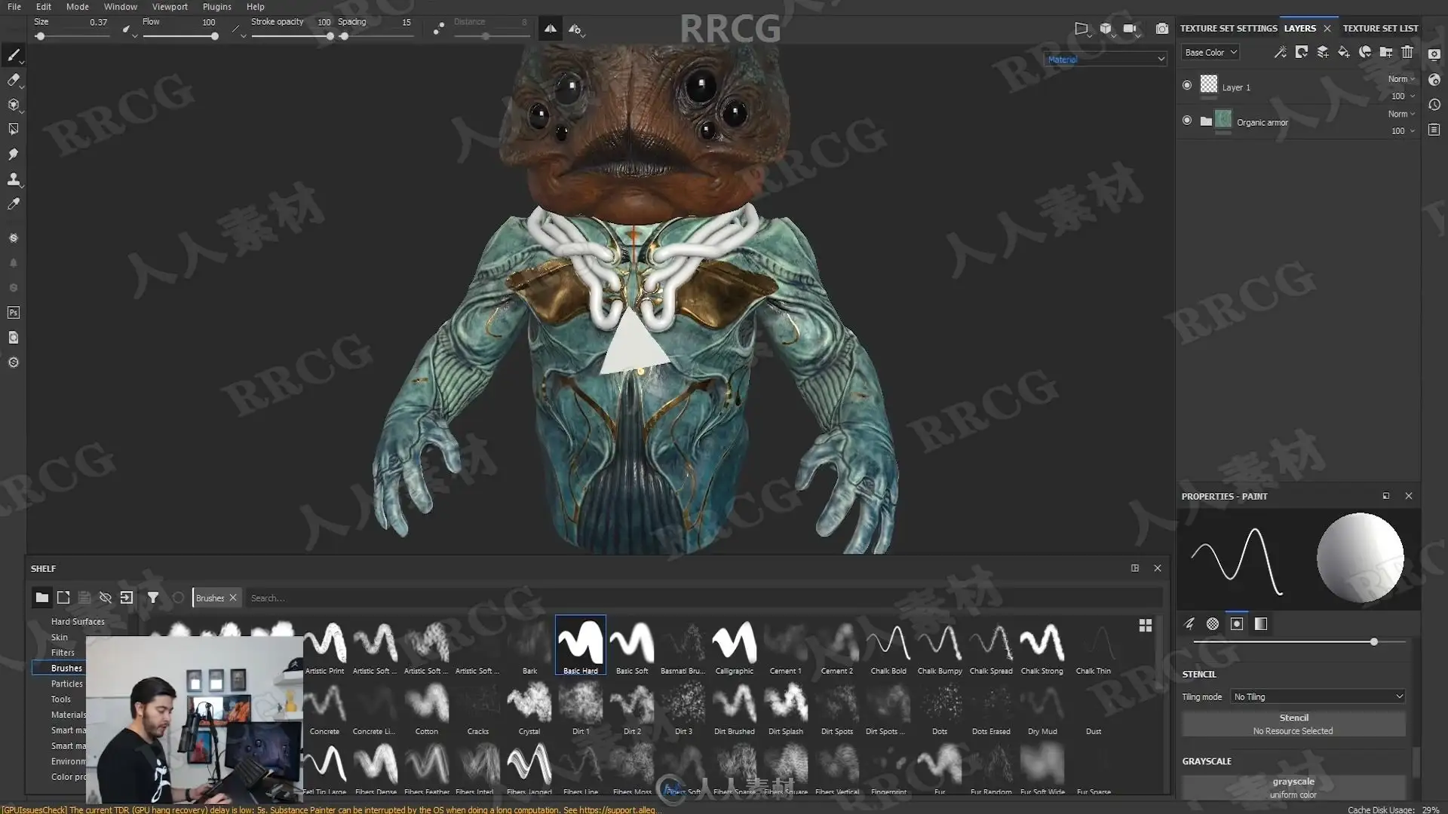Select the Smudge tool
Screen dimensions: 1448x814
pyautogui.click(x=14, y=155)
